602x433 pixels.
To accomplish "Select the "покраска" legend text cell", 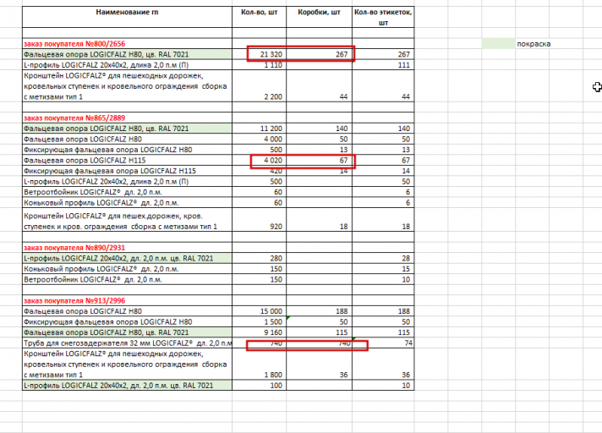I will pos(534,44).
